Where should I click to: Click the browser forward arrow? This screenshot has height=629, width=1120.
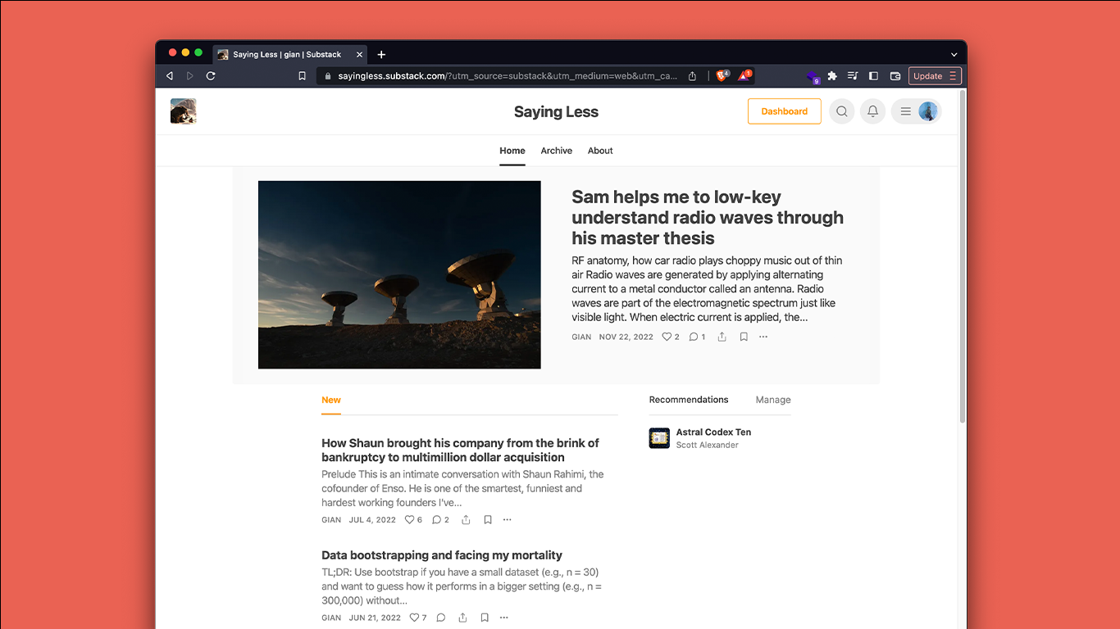click(x=190, y=76)
